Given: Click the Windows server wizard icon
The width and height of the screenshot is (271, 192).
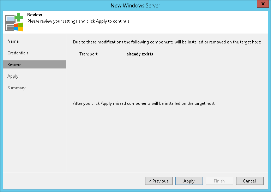Looking at the screenshot, I should click(x=14, y=22).
